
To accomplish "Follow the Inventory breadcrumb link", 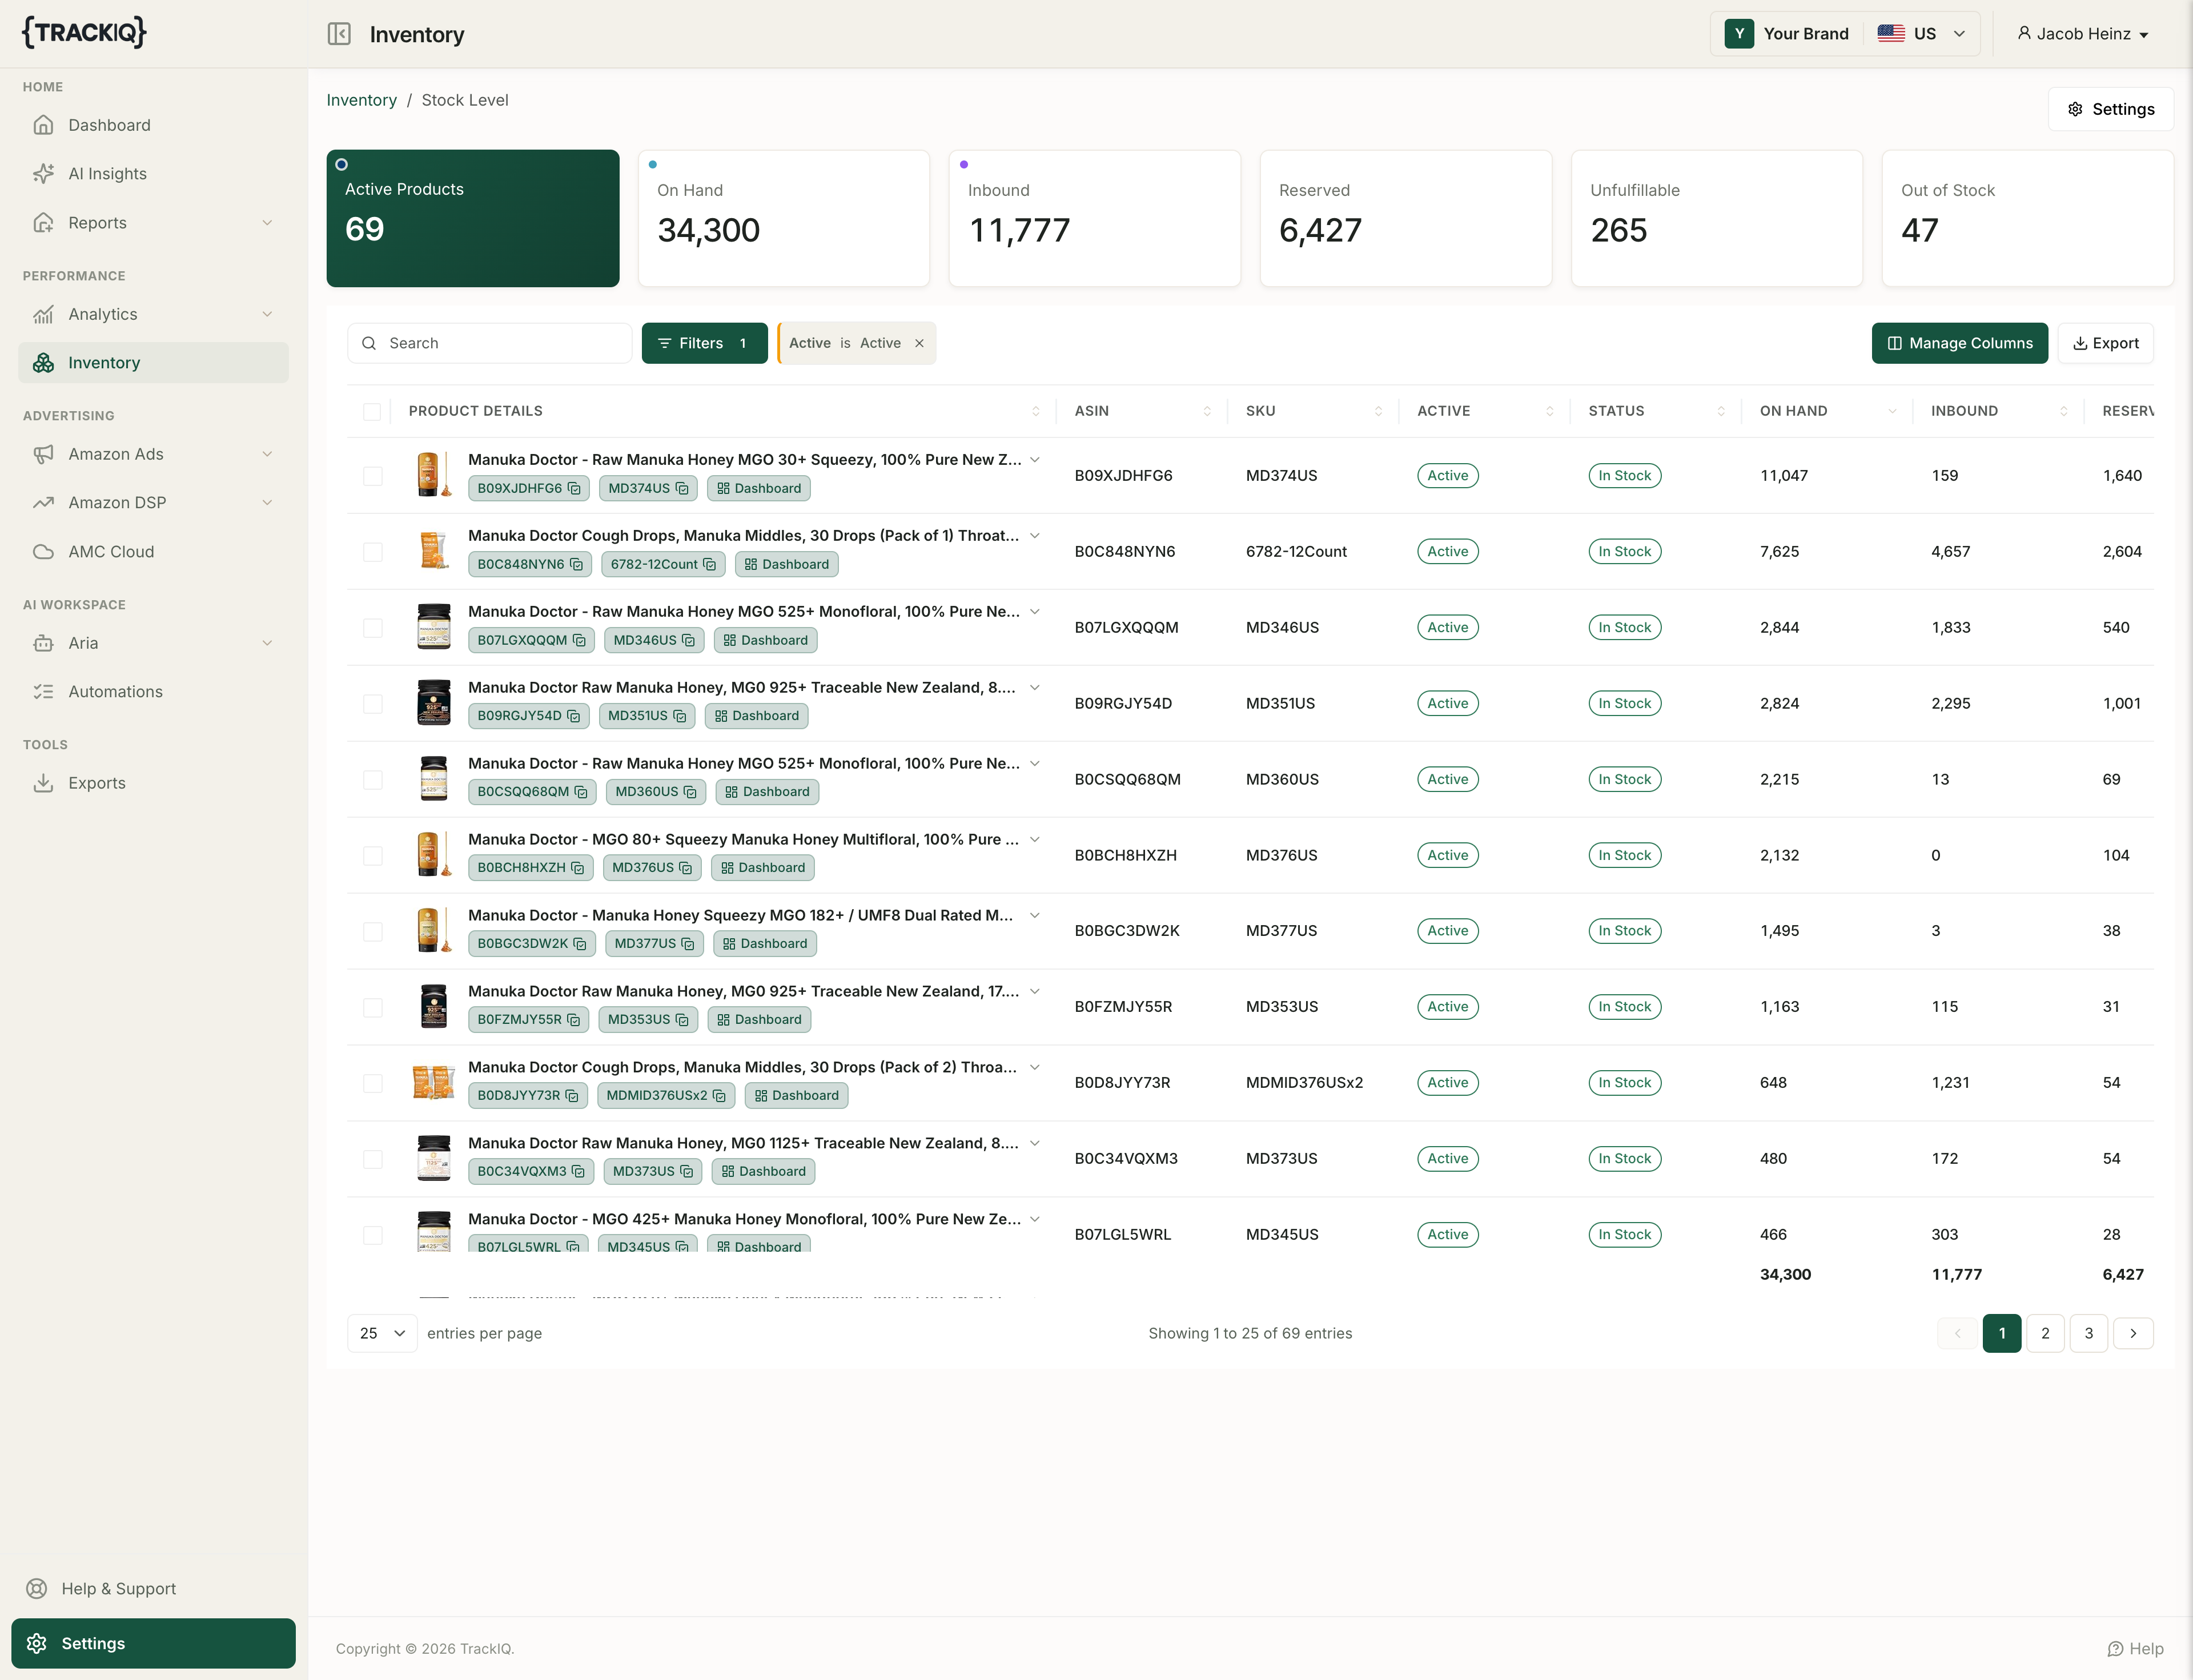I will pyautogui.click(x=362, y=100).
